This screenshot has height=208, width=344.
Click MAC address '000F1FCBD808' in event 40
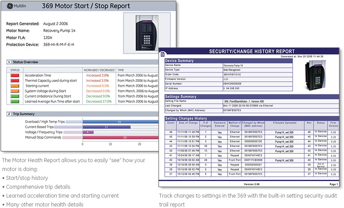point(253,160)
